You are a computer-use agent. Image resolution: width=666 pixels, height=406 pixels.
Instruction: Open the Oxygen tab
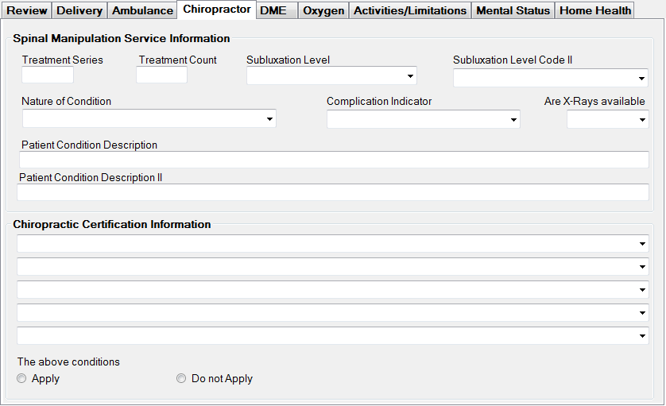(323, 10)
